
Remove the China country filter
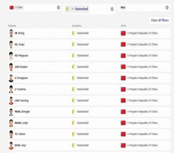pyautogui.click(x=58, y=8)
